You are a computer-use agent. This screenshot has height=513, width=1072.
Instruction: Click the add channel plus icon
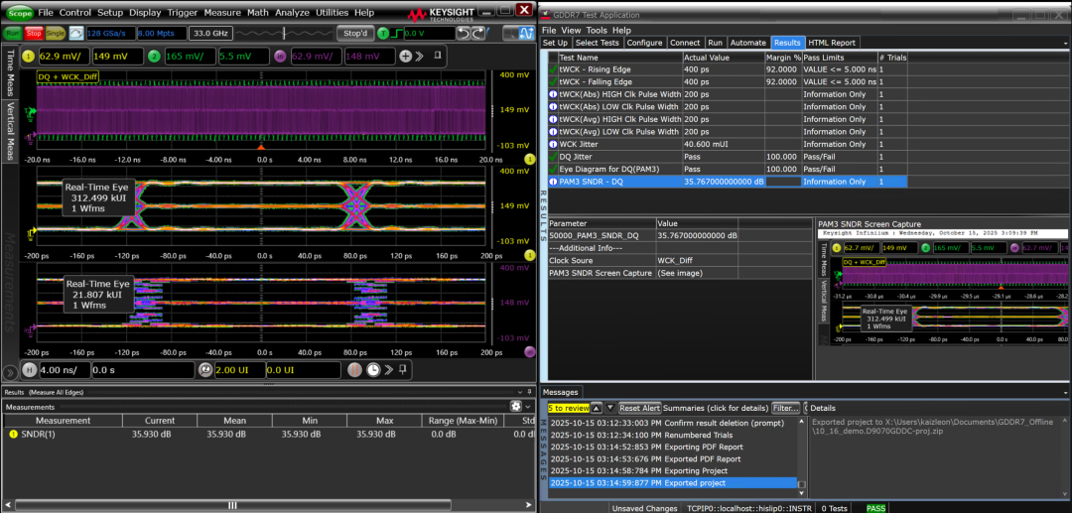tap(405, 56)
